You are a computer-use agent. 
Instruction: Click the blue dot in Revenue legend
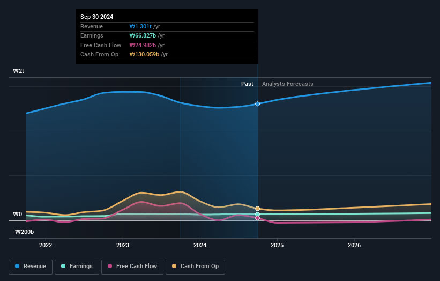[17, 266]
